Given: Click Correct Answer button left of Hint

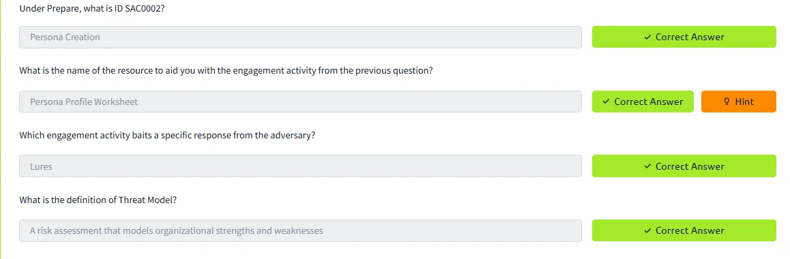Looking at the screenshot, I should (x=643, y=102).
